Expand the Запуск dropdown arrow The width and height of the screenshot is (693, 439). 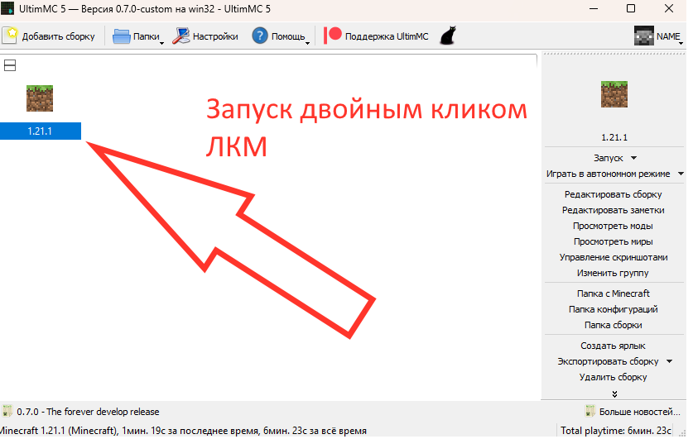[x=633, y=157]
